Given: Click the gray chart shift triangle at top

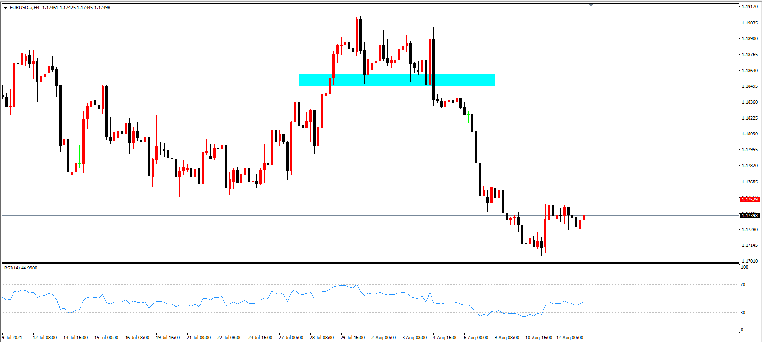Looking at the screenshot, I should click(x=591, y=5).
